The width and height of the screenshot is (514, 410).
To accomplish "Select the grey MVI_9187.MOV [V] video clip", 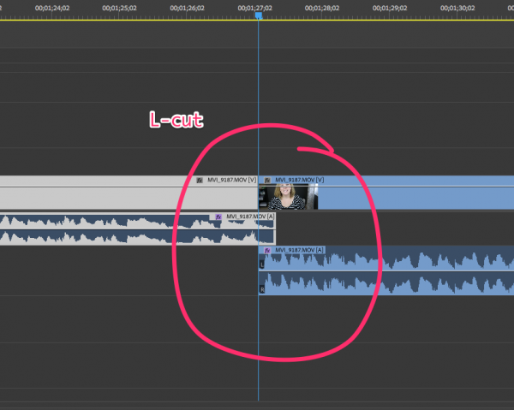I will point(128,193).
